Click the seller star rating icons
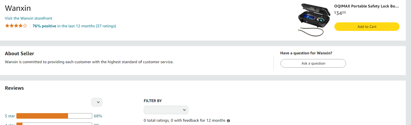This screenshot has width=411, height=125. 16,26
